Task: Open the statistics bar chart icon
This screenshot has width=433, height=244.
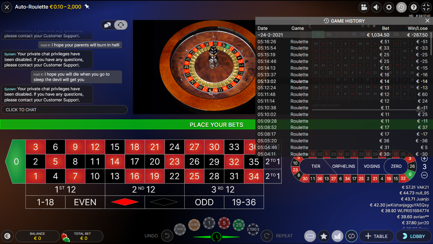Action: click(337, 236)
